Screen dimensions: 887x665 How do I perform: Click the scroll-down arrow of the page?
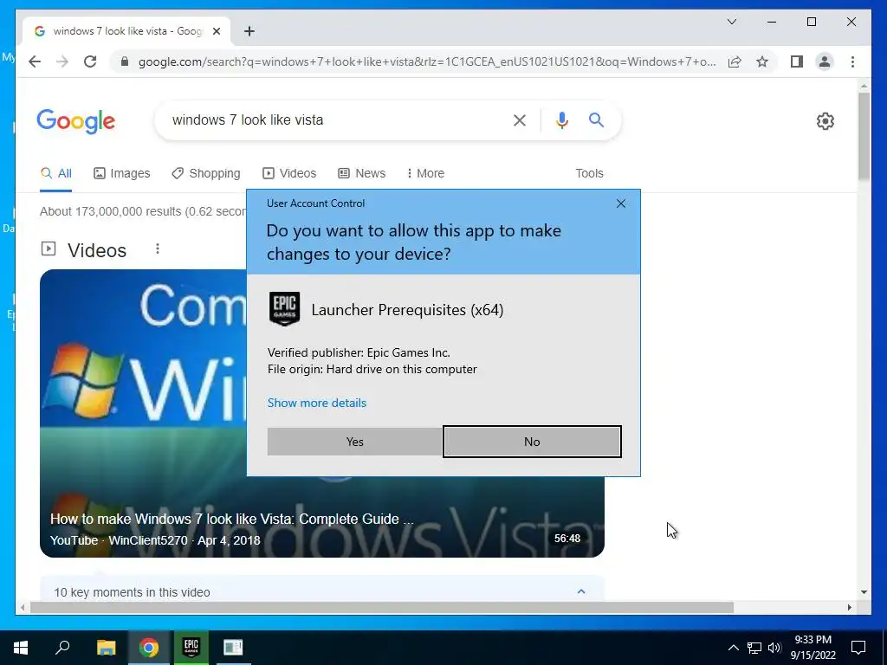pyautogui.click(x=864, y=592)
